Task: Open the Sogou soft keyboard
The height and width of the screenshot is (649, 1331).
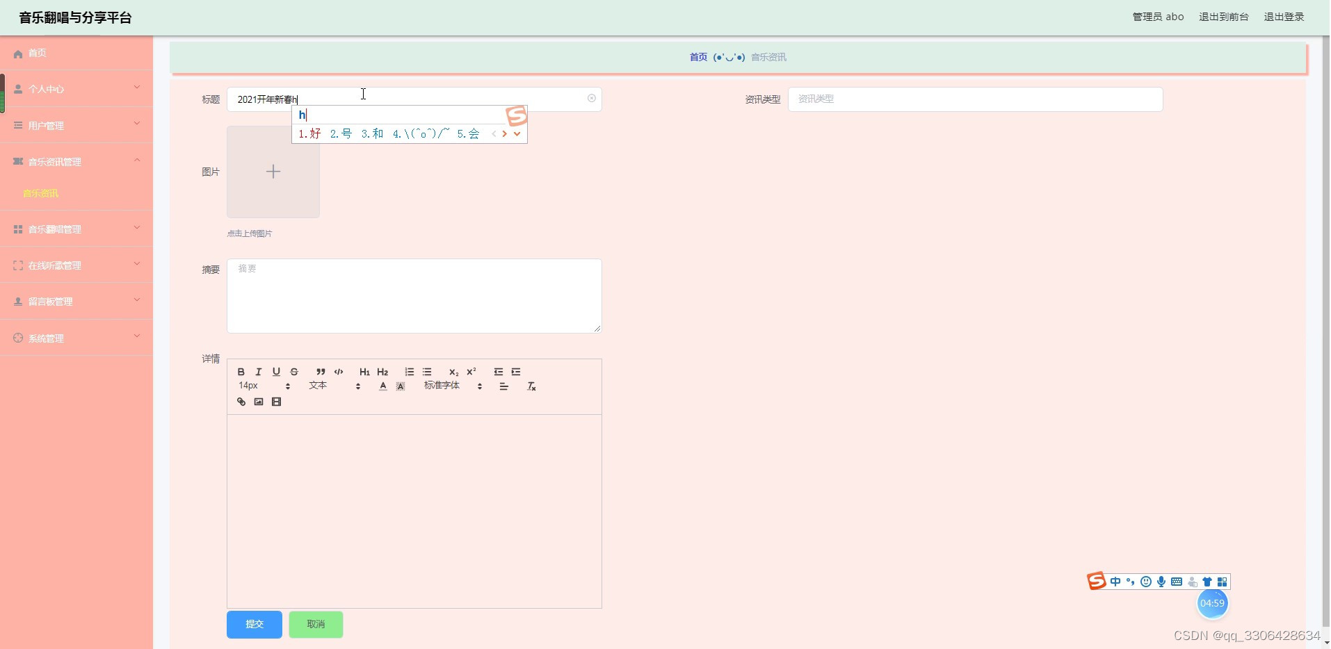Action: 1177,582
